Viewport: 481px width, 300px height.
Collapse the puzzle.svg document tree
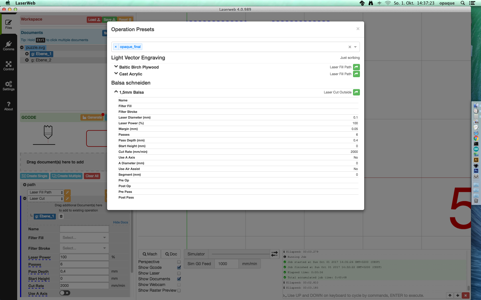click(22, 47)
